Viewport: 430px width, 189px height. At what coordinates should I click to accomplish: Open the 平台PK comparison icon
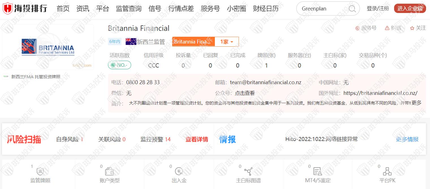(387, 171)
